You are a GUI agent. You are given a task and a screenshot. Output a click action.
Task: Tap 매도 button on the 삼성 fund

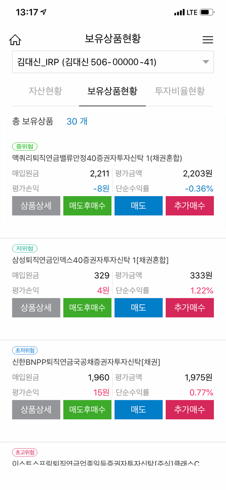click(x=138, y=307)
